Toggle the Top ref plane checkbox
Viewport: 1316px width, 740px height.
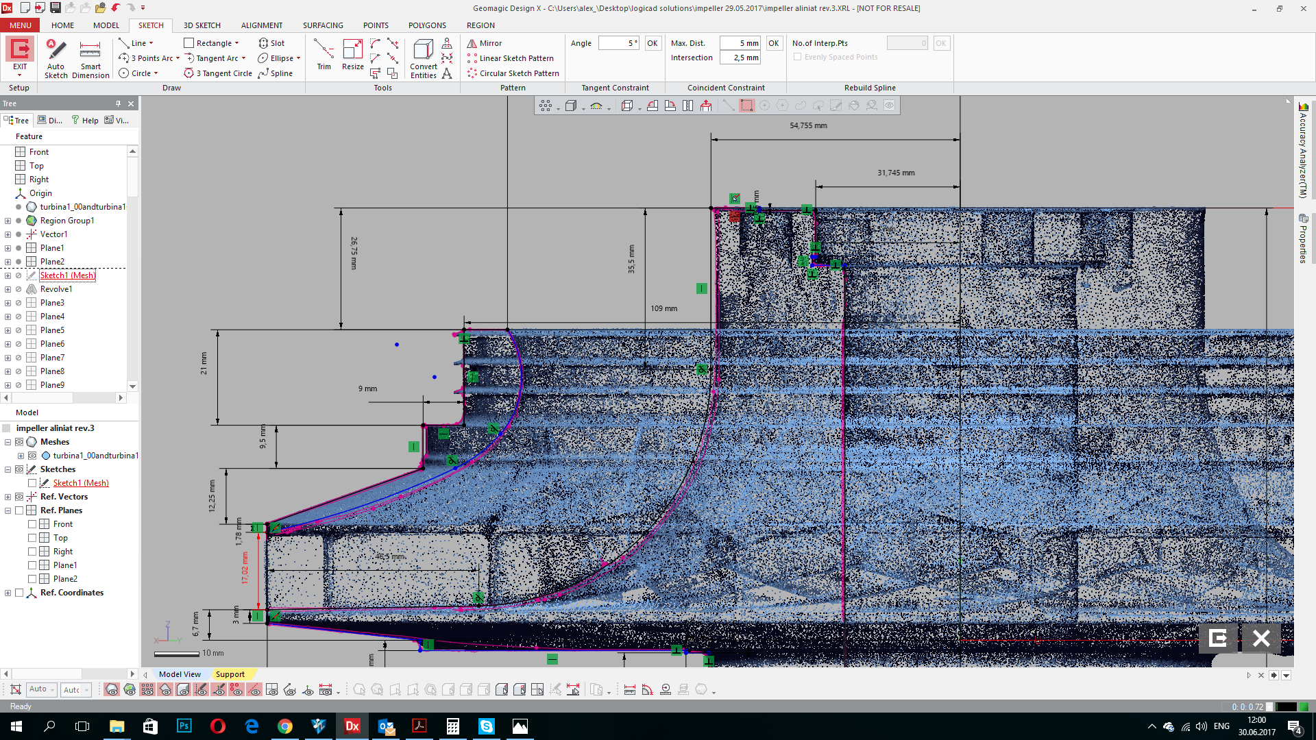(32, 538)
